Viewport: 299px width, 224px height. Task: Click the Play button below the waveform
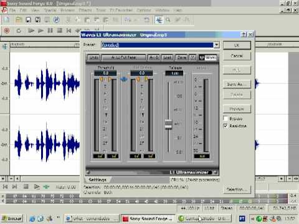pos(37,187)
